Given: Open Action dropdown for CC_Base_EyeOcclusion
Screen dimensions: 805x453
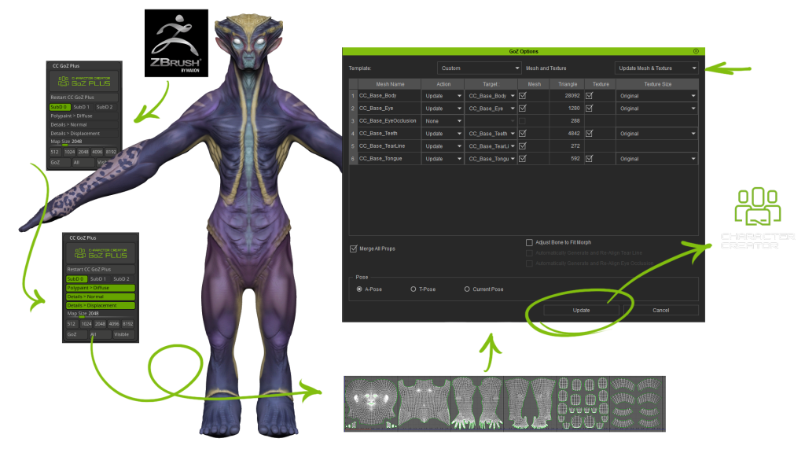Looking at the screenshot, I should click(442, 121).
